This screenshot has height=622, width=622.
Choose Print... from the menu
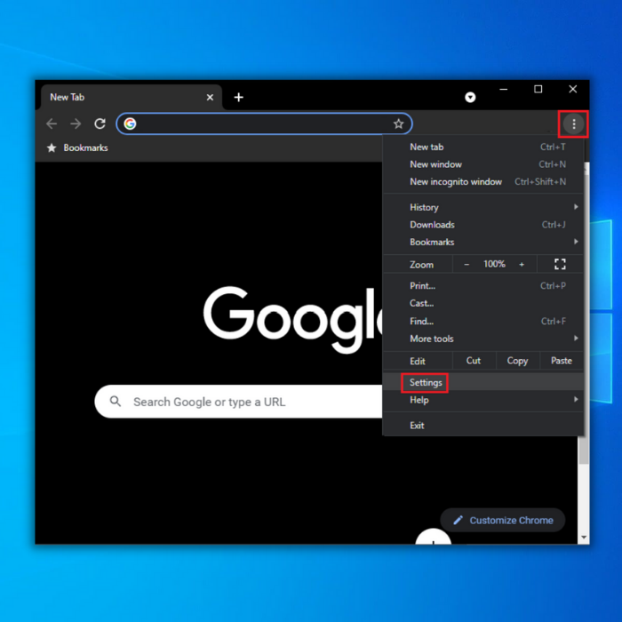[482, 285]
